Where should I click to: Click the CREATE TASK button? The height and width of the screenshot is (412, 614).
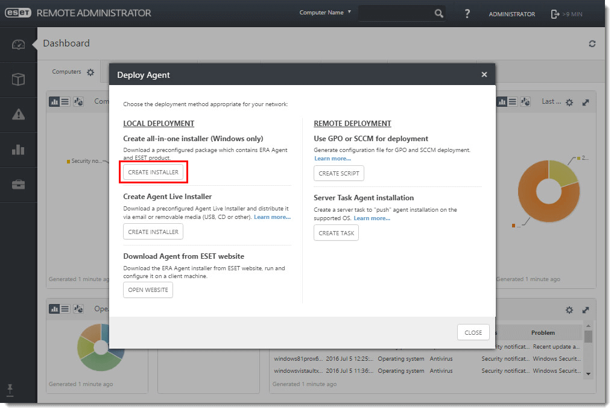point(336,233)
